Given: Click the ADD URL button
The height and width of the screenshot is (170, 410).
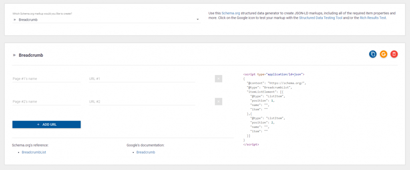Looking at the screenshot, I should (x=46, y=125).
